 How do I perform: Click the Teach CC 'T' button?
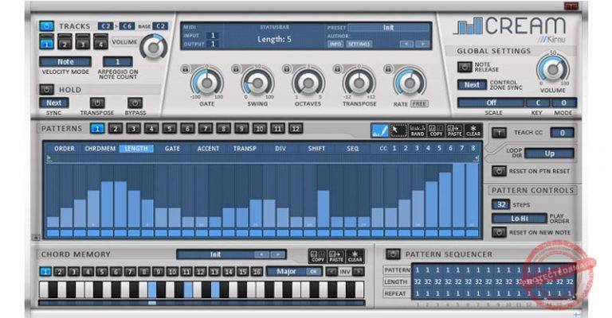pyautogui.click(x=499, y=133)
